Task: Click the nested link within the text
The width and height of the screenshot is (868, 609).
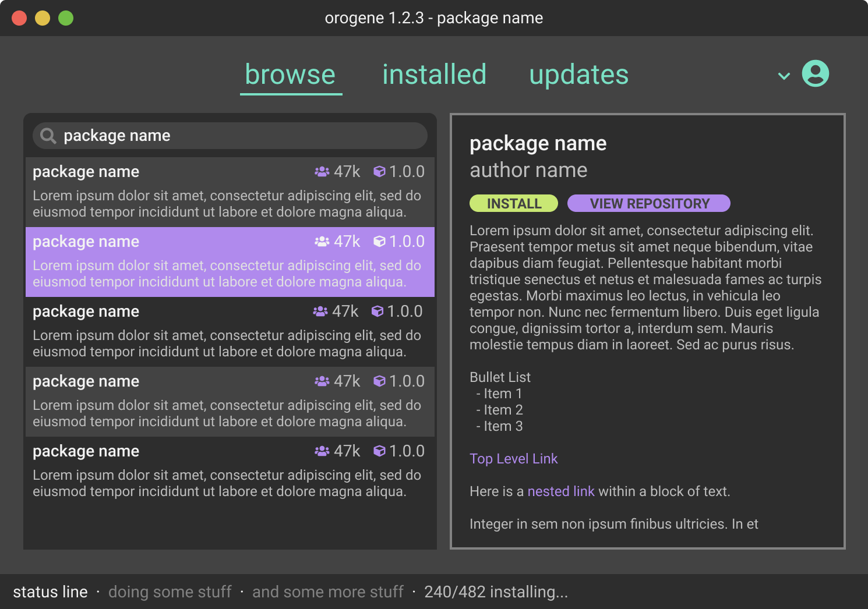Action: [560, 491]
